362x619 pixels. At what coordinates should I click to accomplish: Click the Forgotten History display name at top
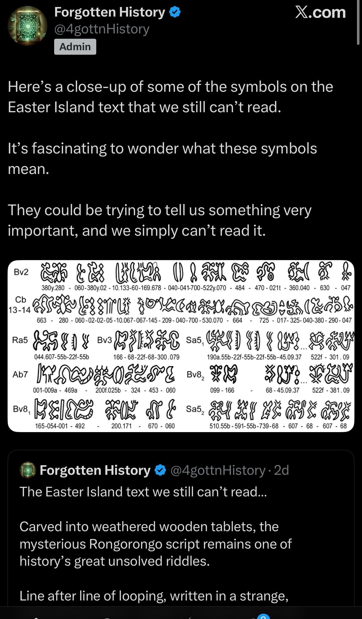(x=109, y=12)
